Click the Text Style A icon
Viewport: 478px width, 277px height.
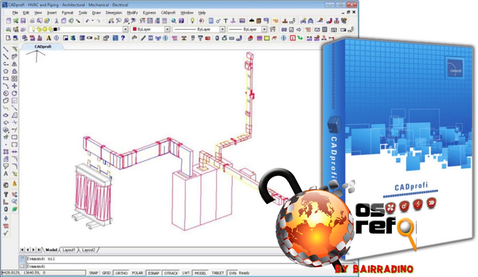(x=49, y=38)
